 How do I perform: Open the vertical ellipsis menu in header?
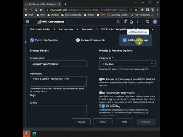pyautogui.click(x=138, y=22)
